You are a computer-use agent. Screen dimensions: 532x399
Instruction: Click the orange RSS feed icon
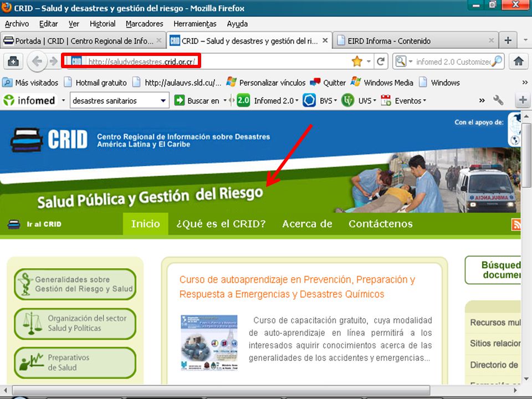[516, 224]
